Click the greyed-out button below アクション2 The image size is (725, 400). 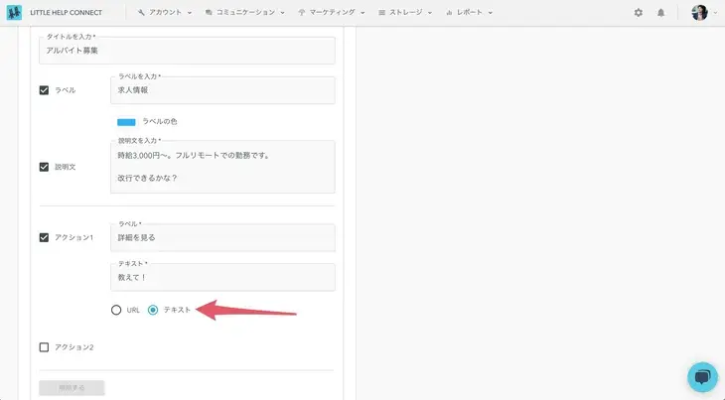tap(72, 388)
